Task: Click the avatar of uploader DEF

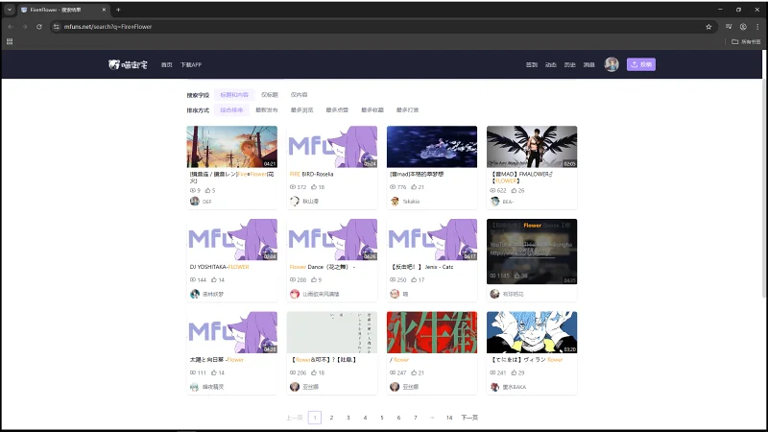Action: click(x=195, y=201)
